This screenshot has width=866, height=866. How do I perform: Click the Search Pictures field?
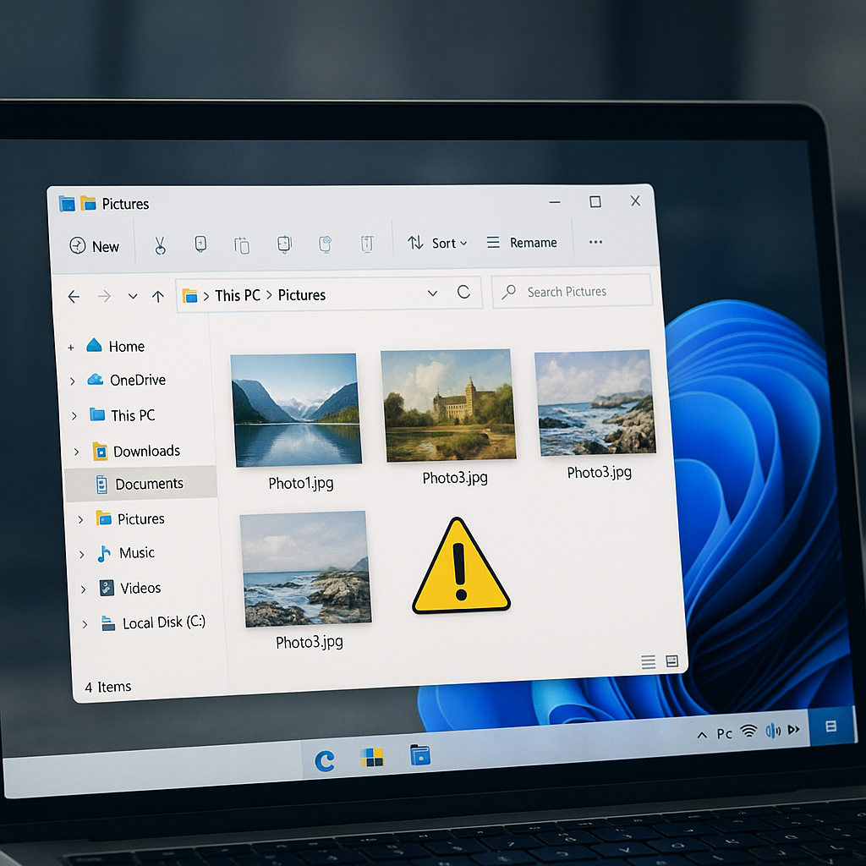pos(572,291)
